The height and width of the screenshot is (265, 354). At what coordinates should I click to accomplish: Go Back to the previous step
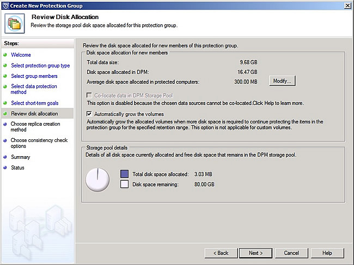[221, 253]
